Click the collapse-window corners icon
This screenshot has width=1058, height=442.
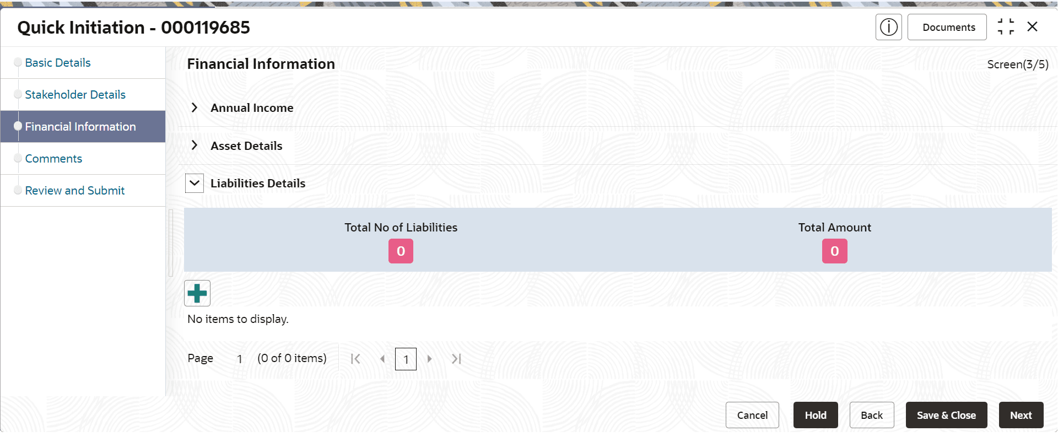(x=1006, y=26)
